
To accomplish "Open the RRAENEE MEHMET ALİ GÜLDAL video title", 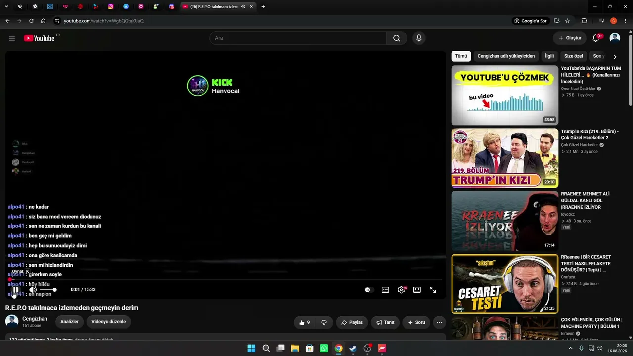I will [x=586, y=200].
